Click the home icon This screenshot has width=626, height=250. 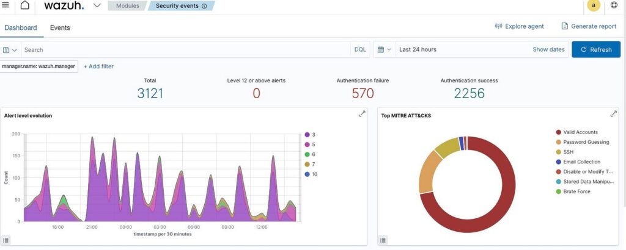(x=24, y=5)
